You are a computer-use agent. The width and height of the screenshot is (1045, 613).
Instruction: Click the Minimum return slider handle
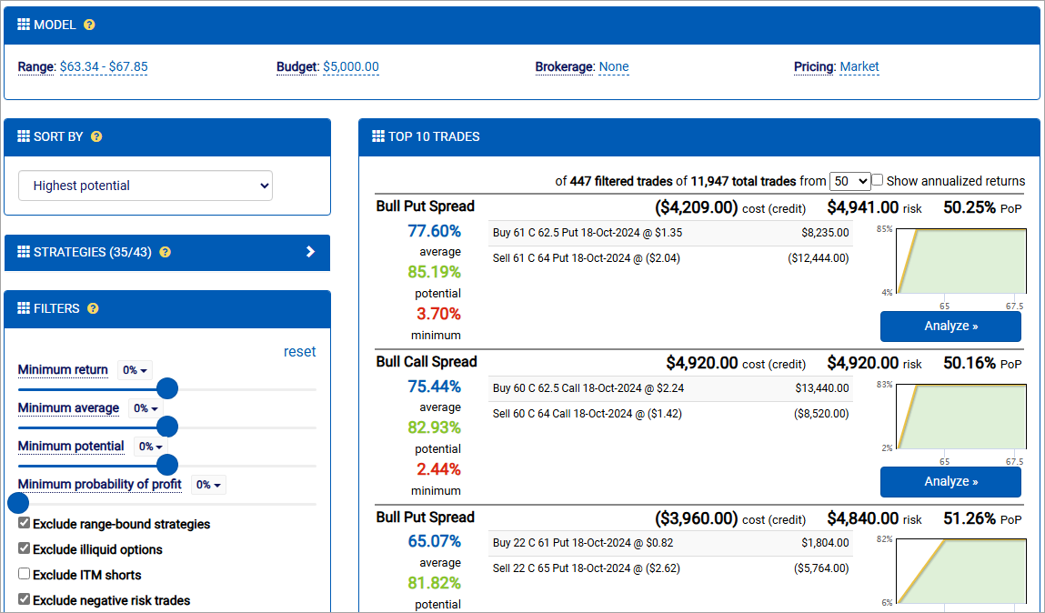167,388
